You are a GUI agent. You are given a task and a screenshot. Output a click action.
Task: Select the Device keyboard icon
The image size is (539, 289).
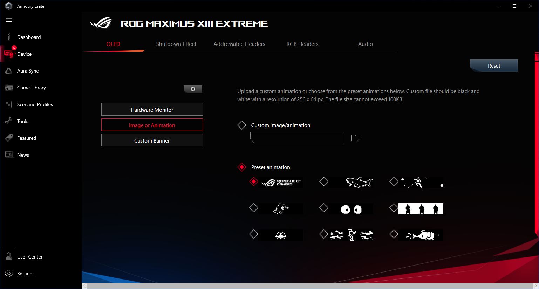(9, 54)
